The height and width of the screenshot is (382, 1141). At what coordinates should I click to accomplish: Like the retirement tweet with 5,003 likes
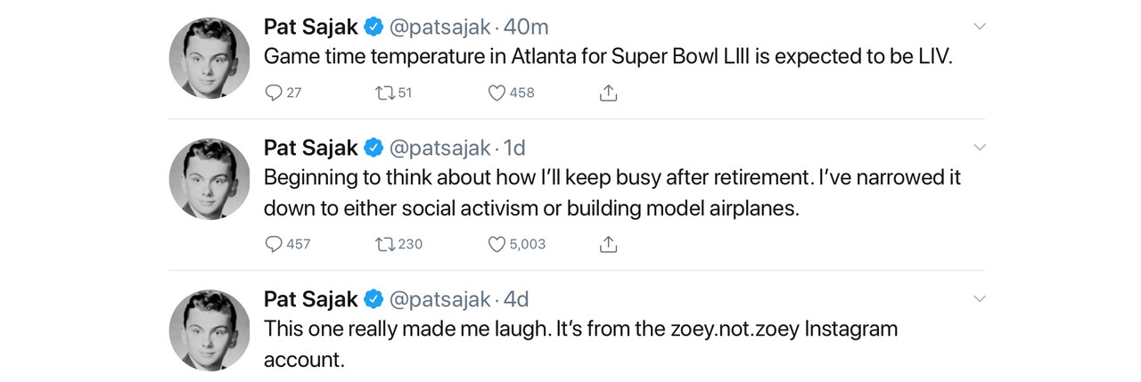click(497, 244)
